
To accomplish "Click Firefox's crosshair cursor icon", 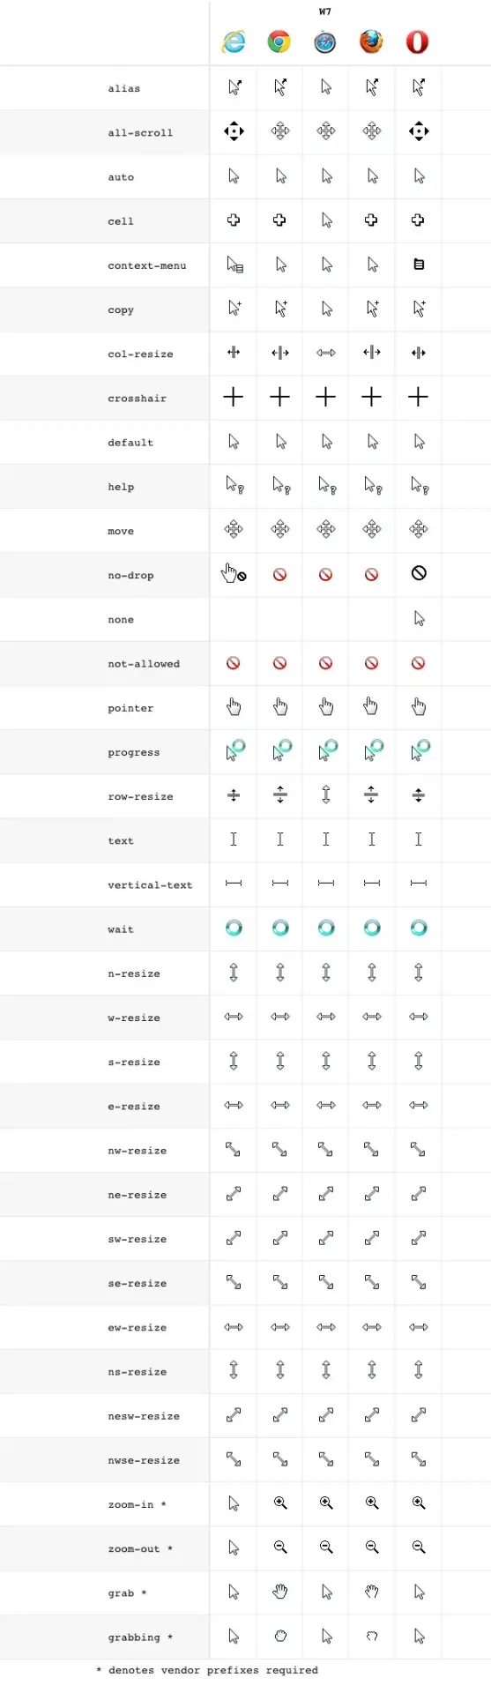I will click(372, 398).
